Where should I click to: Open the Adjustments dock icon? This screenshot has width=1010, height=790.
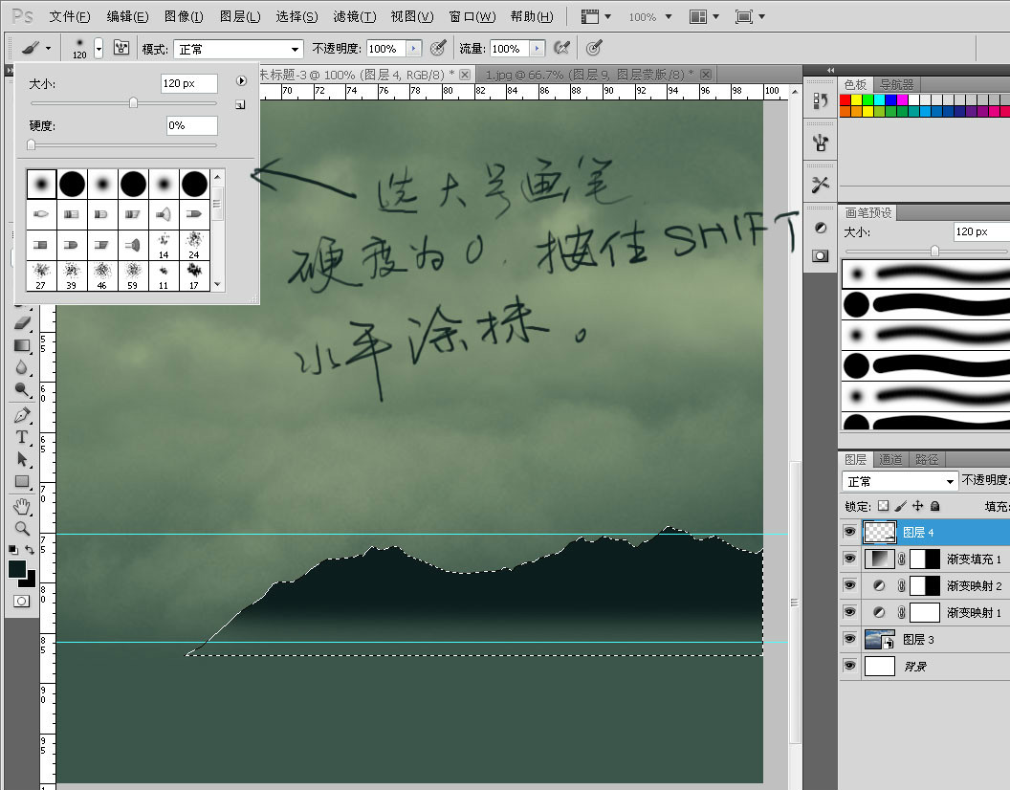click(x=820, y=228)
